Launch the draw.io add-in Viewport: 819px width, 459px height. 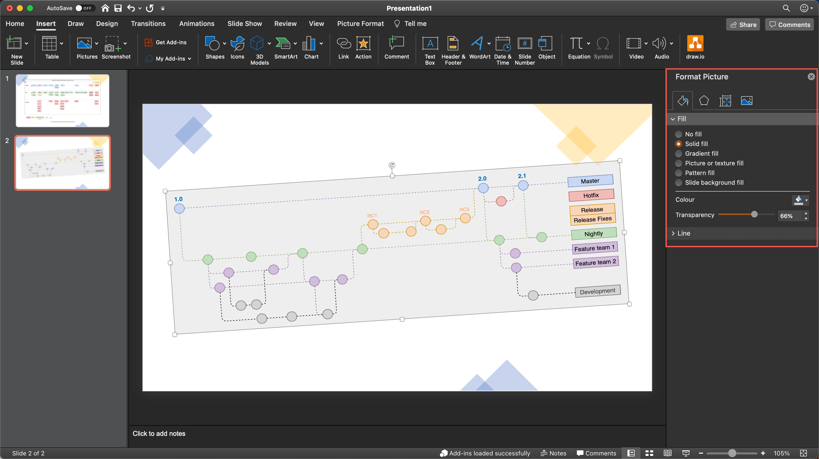(x=695, y=48)
